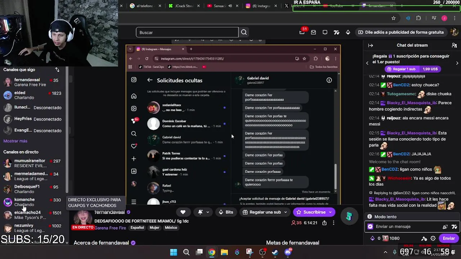This screenshot has height=259, width=461.
Task: Go back from Solicitudes ocultas arrow
Action: pyautogui.click(x=150, y=80)
